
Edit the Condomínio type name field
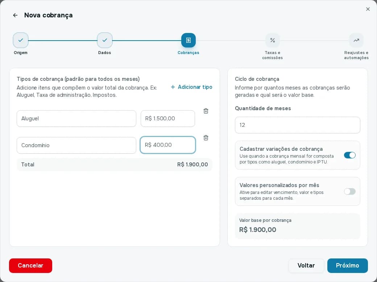point(76,145)
